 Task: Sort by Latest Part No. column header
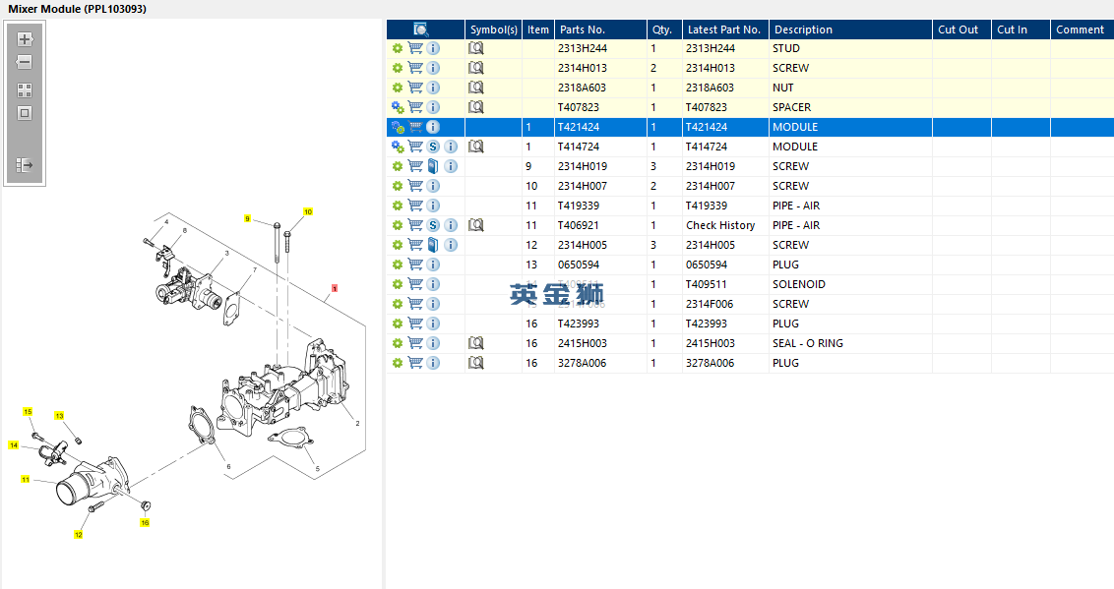tap(725, 29)
